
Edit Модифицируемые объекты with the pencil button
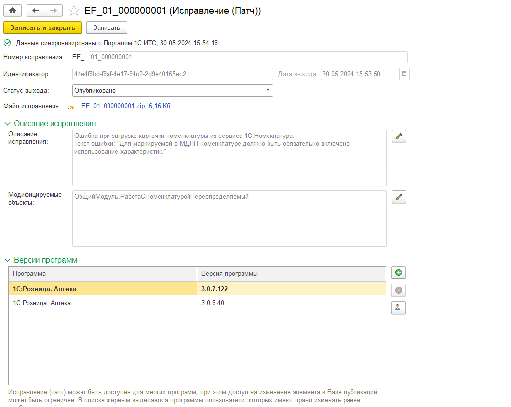click(399, 197)
